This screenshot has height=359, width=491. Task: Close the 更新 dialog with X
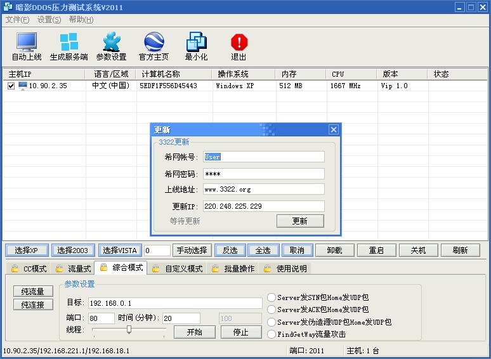333,129
